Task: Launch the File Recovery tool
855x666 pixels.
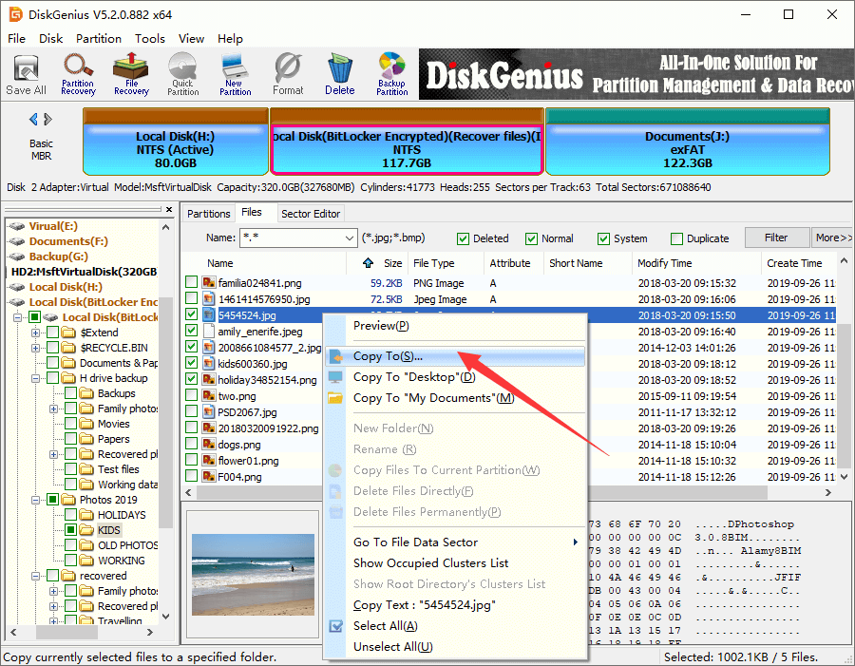Action: (131, 74)
